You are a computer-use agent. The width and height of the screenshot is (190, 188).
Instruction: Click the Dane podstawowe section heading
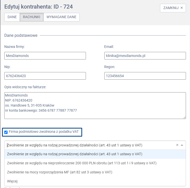[21, 36]
